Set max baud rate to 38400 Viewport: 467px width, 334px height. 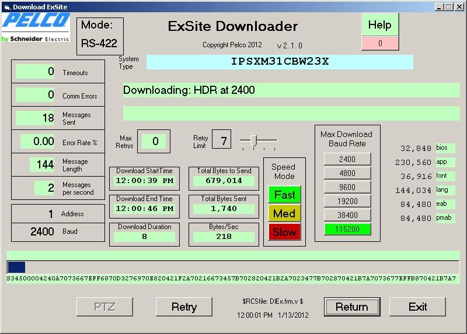347,215
